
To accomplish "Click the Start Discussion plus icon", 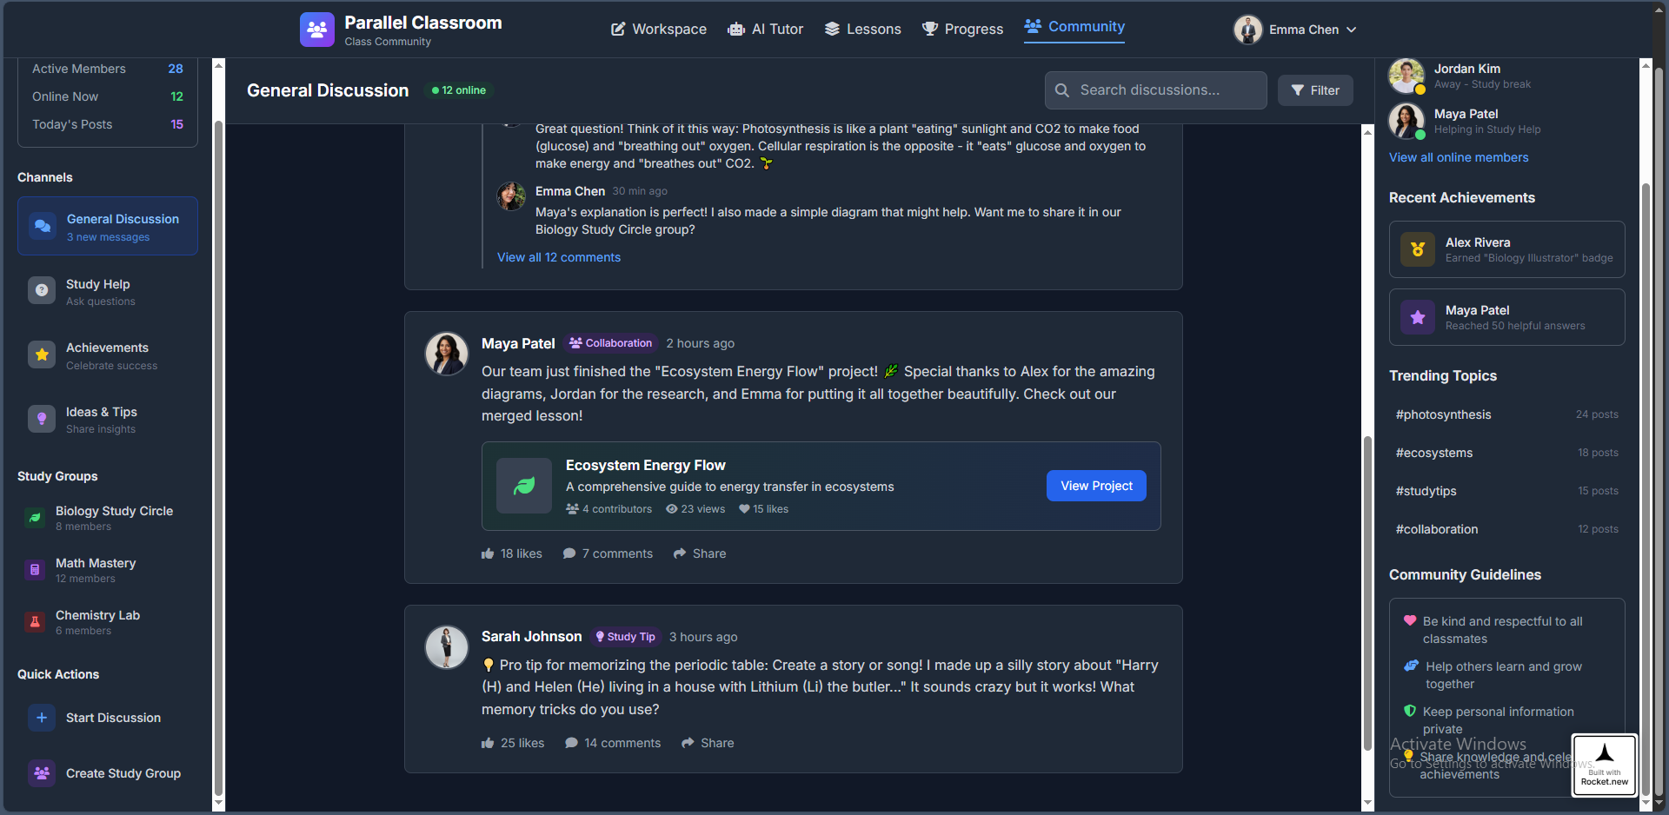I will pos(42,718).
